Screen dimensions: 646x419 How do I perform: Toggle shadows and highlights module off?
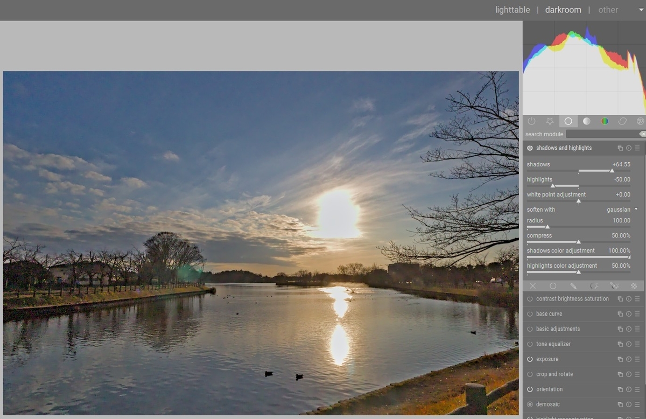[x=530, y=148]
